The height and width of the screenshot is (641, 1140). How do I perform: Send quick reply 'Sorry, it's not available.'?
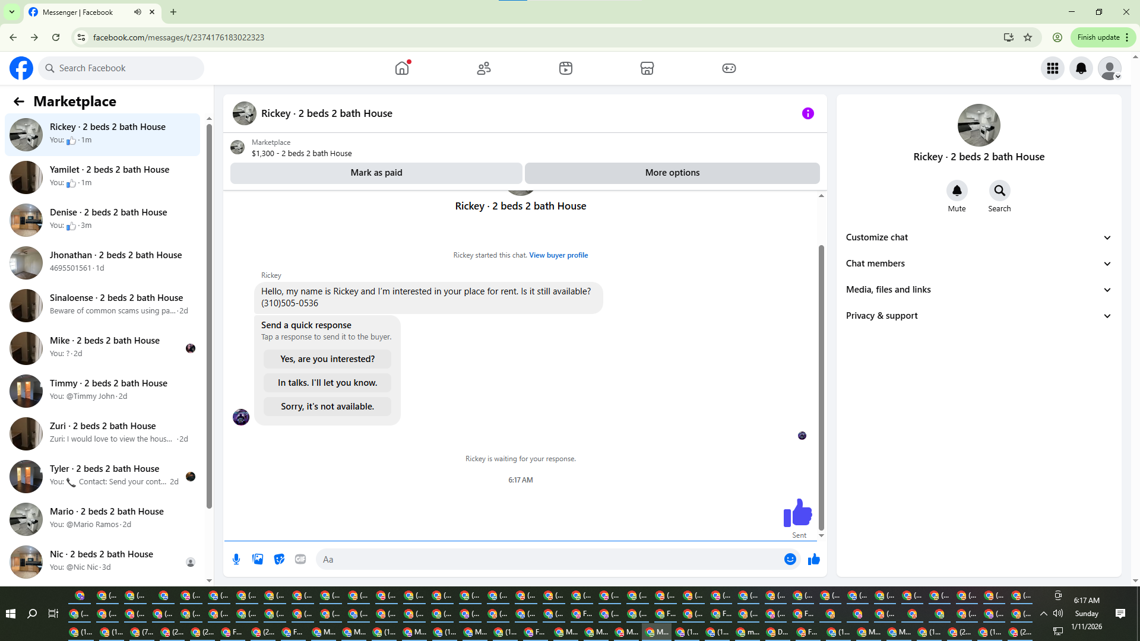[x=327, y=407]
